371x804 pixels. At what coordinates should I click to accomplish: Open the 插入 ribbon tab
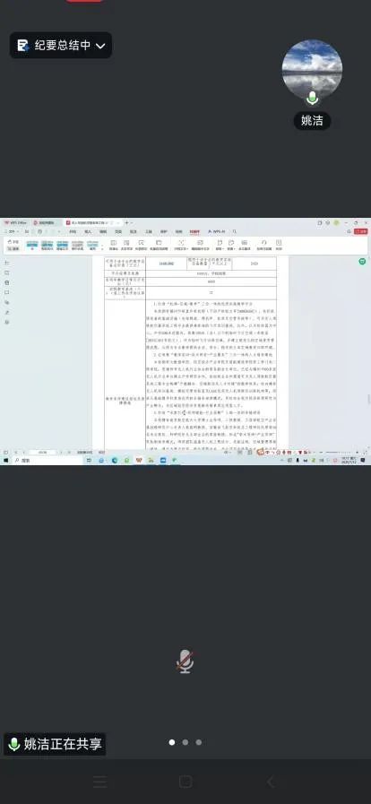pyautogui.click(x=88, y=232)
